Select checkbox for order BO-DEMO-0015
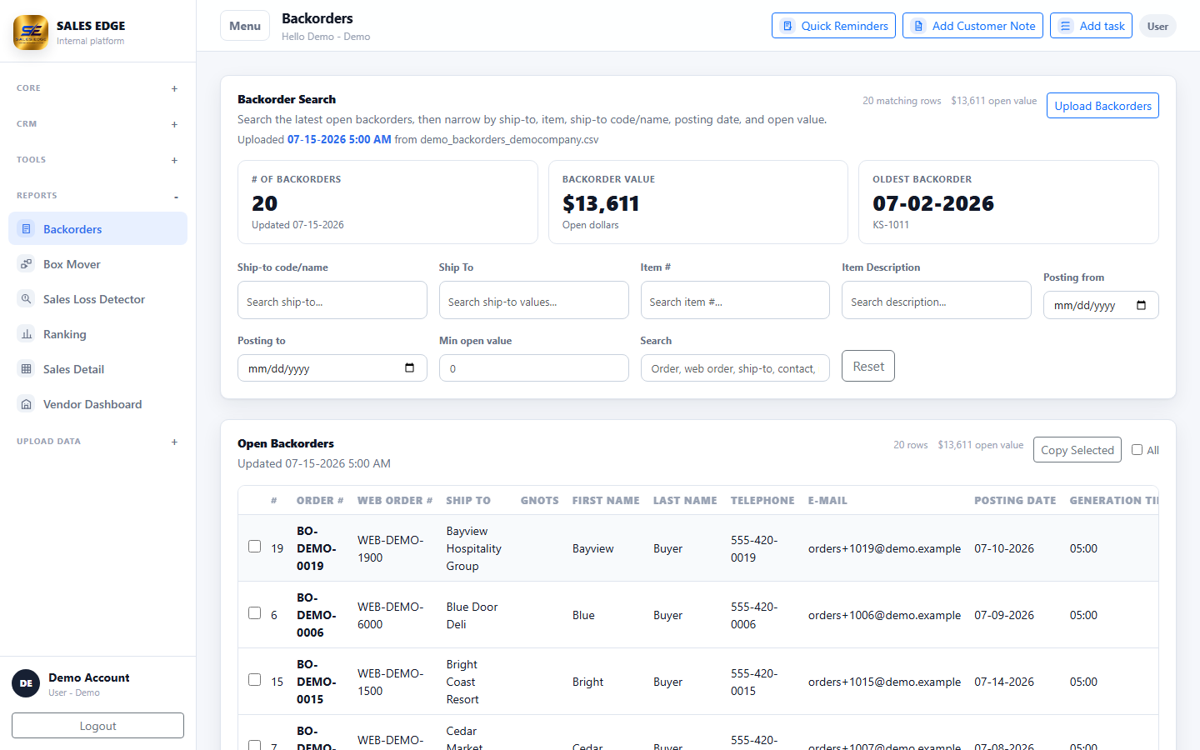 255,680
